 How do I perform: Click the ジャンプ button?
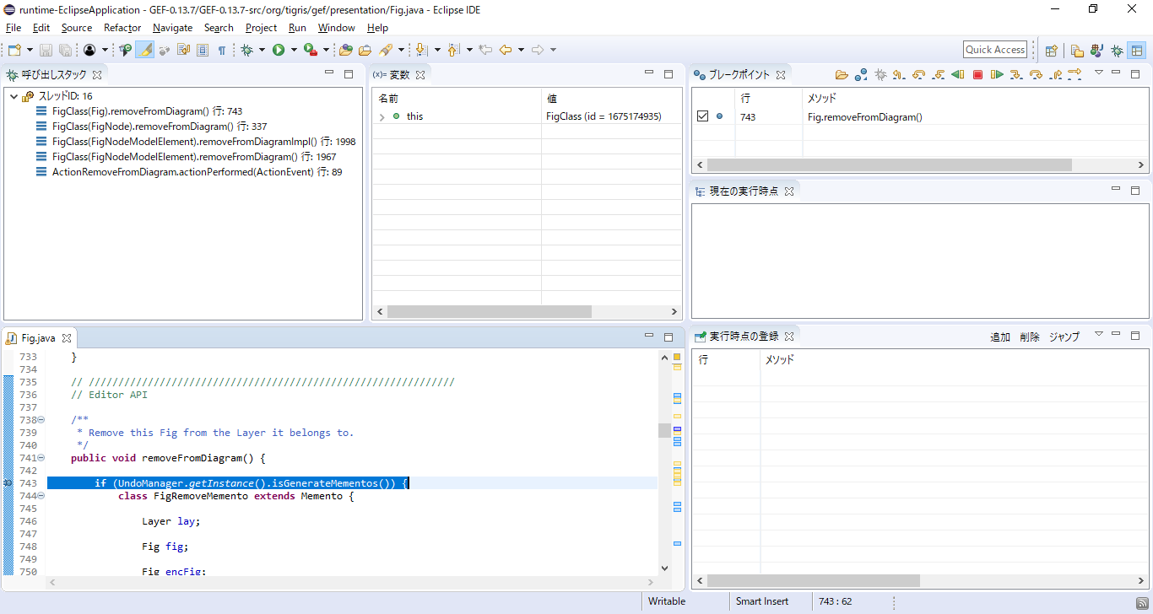click(1064, 337)
